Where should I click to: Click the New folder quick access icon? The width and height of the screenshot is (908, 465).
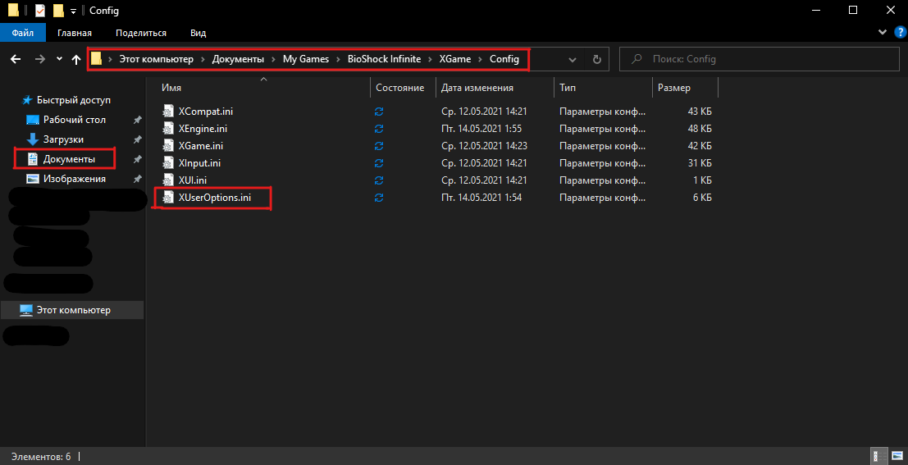[58, 11]
